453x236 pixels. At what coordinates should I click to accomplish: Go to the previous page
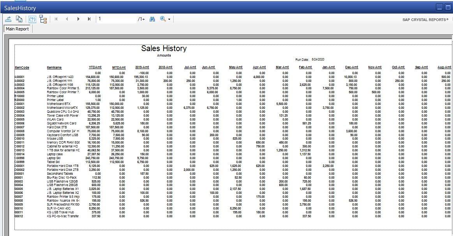point(67,19)
